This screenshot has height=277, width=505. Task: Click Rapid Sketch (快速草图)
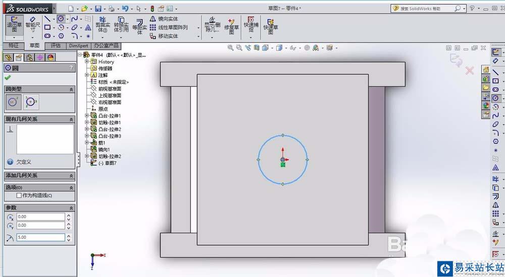tap(271, 26)
